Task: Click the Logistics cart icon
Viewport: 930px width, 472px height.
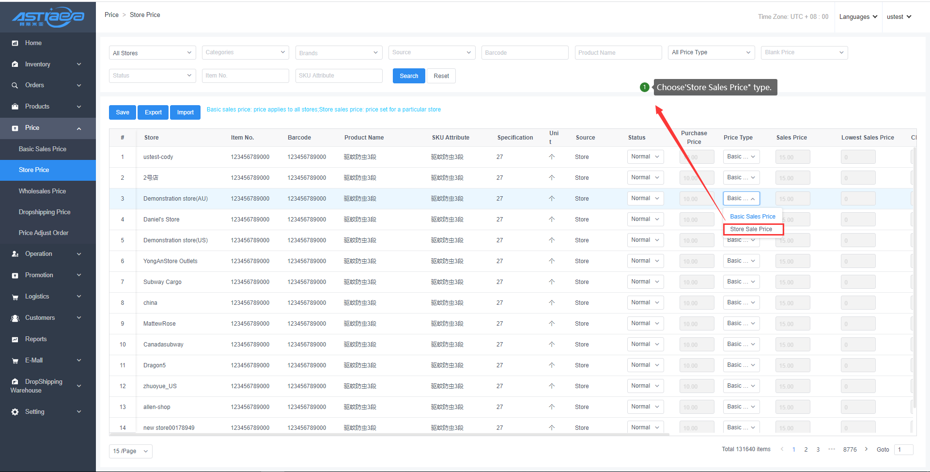Action: click(x=15, y=297)
